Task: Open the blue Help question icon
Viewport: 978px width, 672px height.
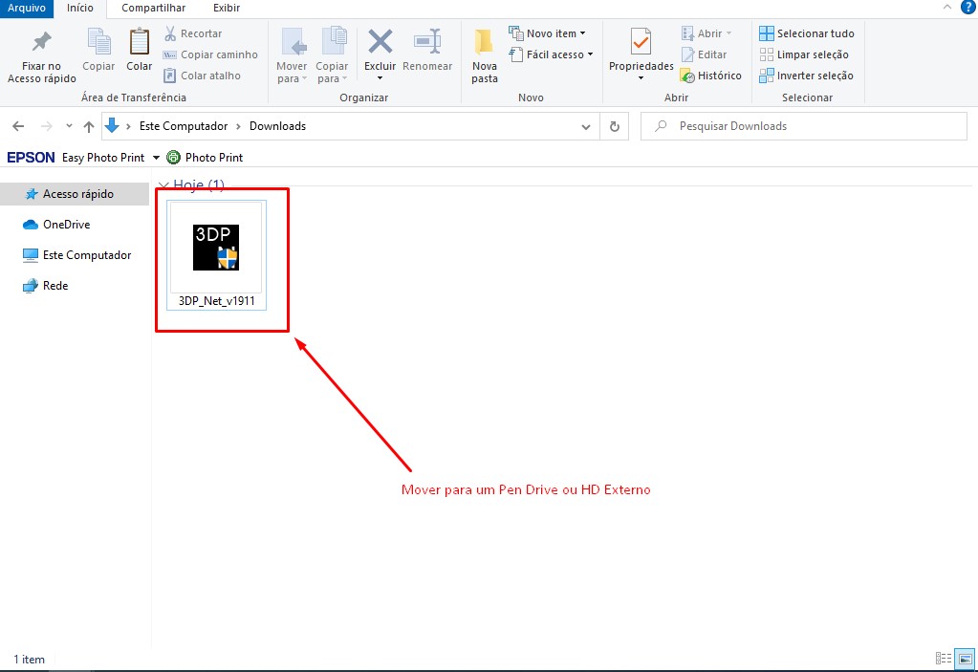Action: click(968, 7)
